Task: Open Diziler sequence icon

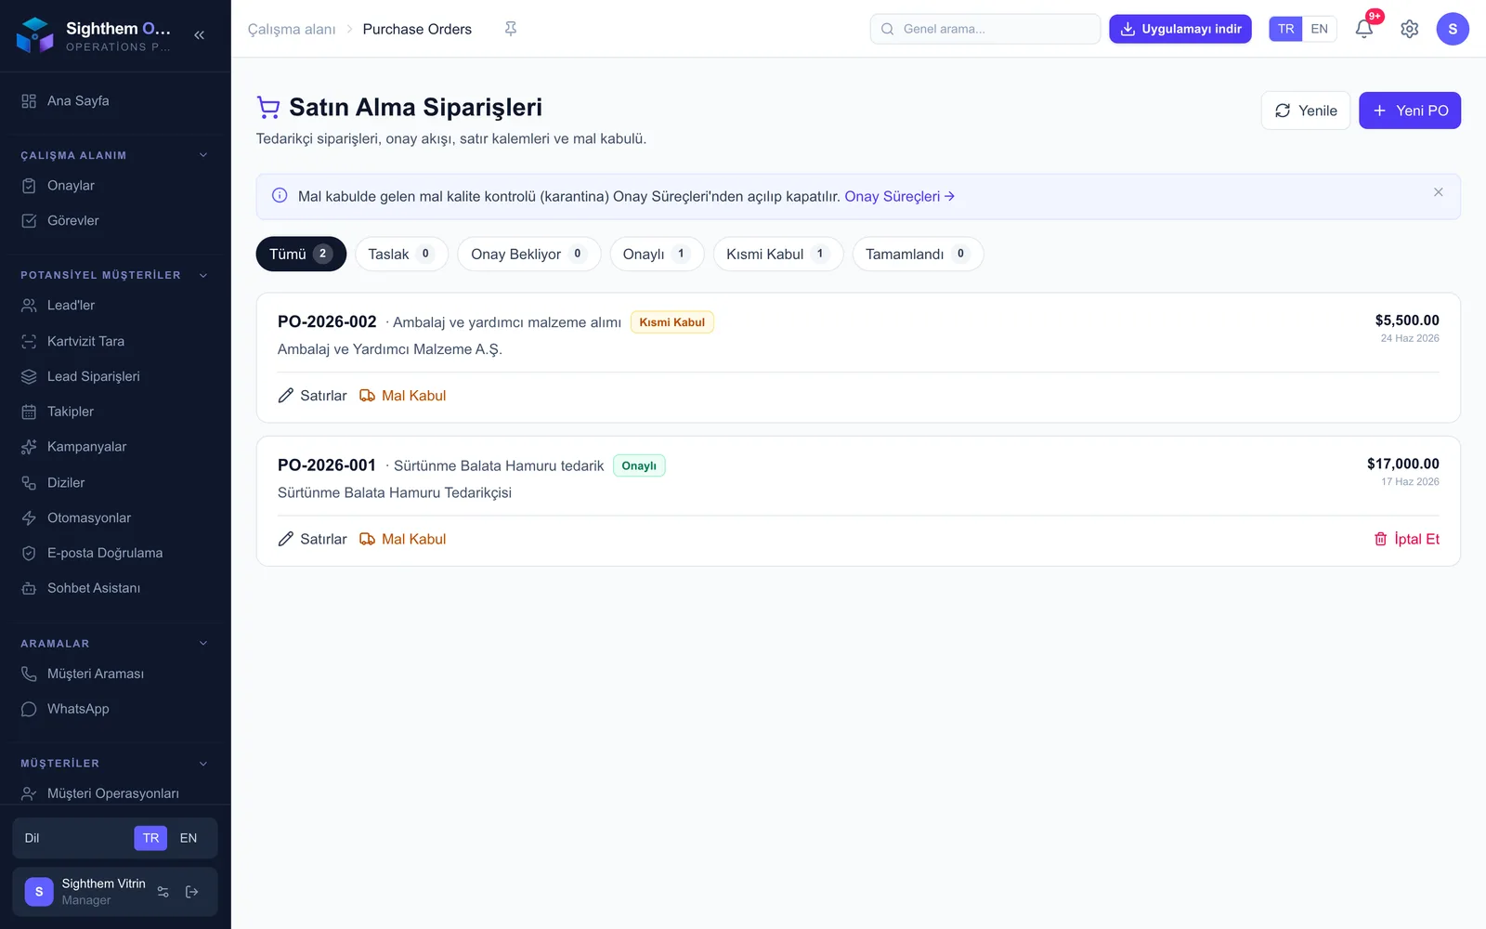Action: coord(29,483)
